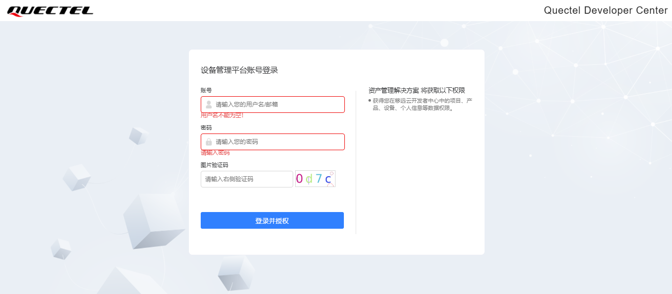This screenshot has width=672, height=294.
Task: Click the 图片验证码 label
Action: click(x=214, y=165)
